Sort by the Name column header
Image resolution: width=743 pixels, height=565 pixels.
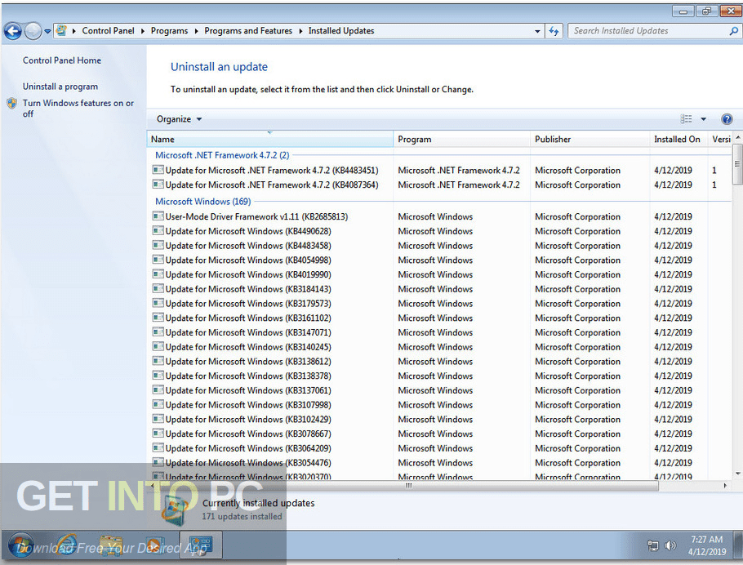[270, 140]
